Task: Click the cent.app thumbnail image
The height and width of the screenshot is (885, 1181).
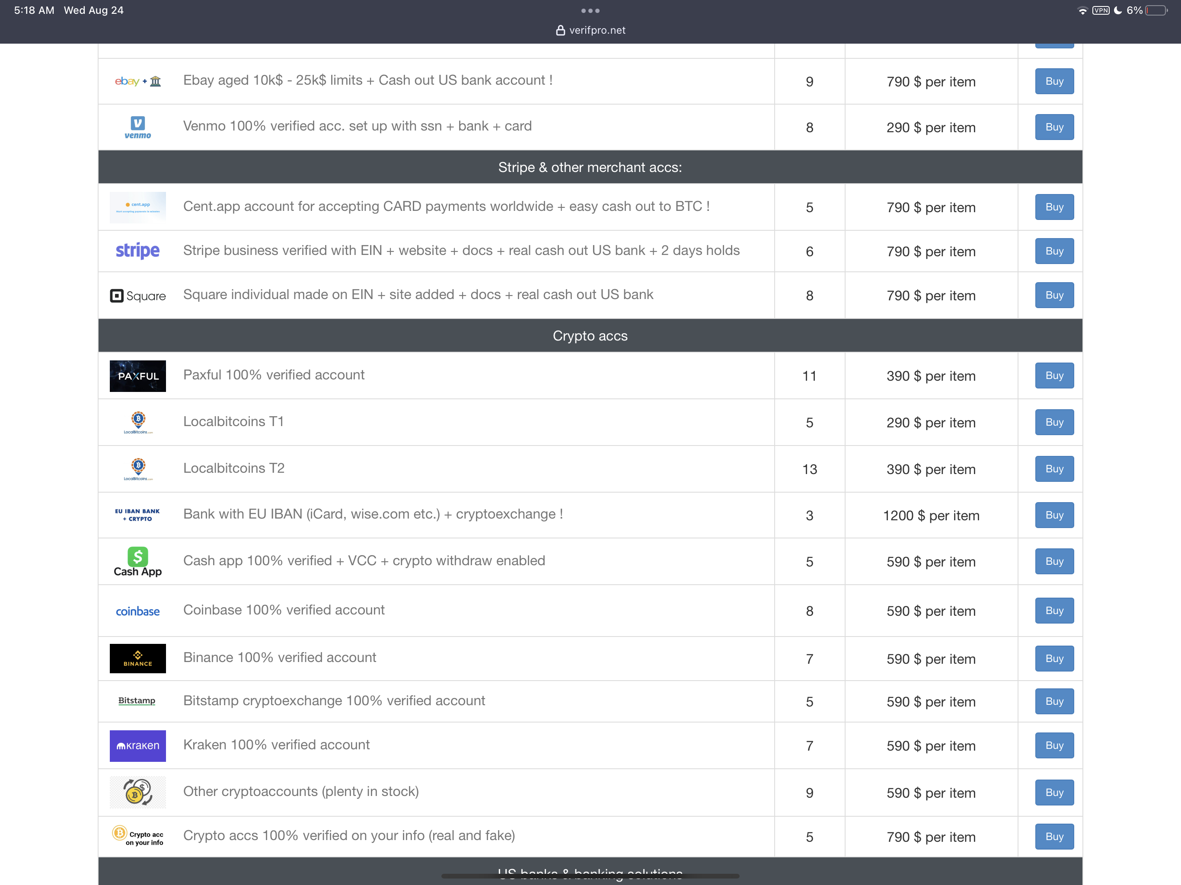Action: (x=137, y=207)
